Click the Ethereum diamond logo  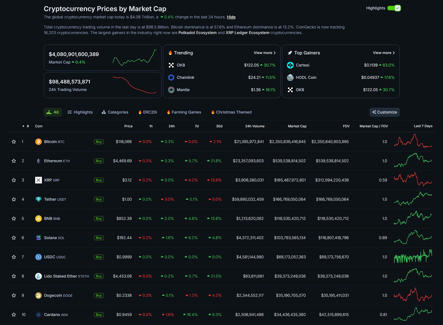(38, 161)
